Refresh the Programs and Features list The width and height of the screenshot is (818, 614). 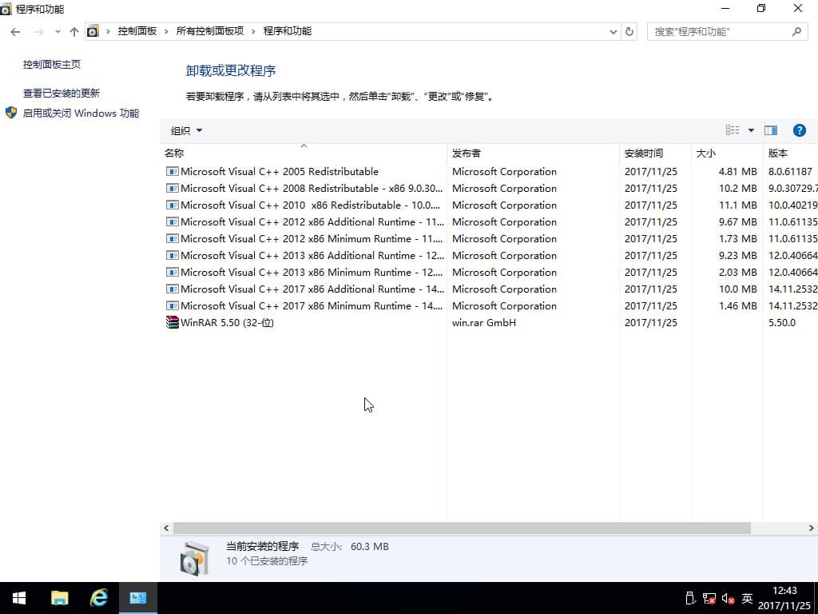[629, 32]
